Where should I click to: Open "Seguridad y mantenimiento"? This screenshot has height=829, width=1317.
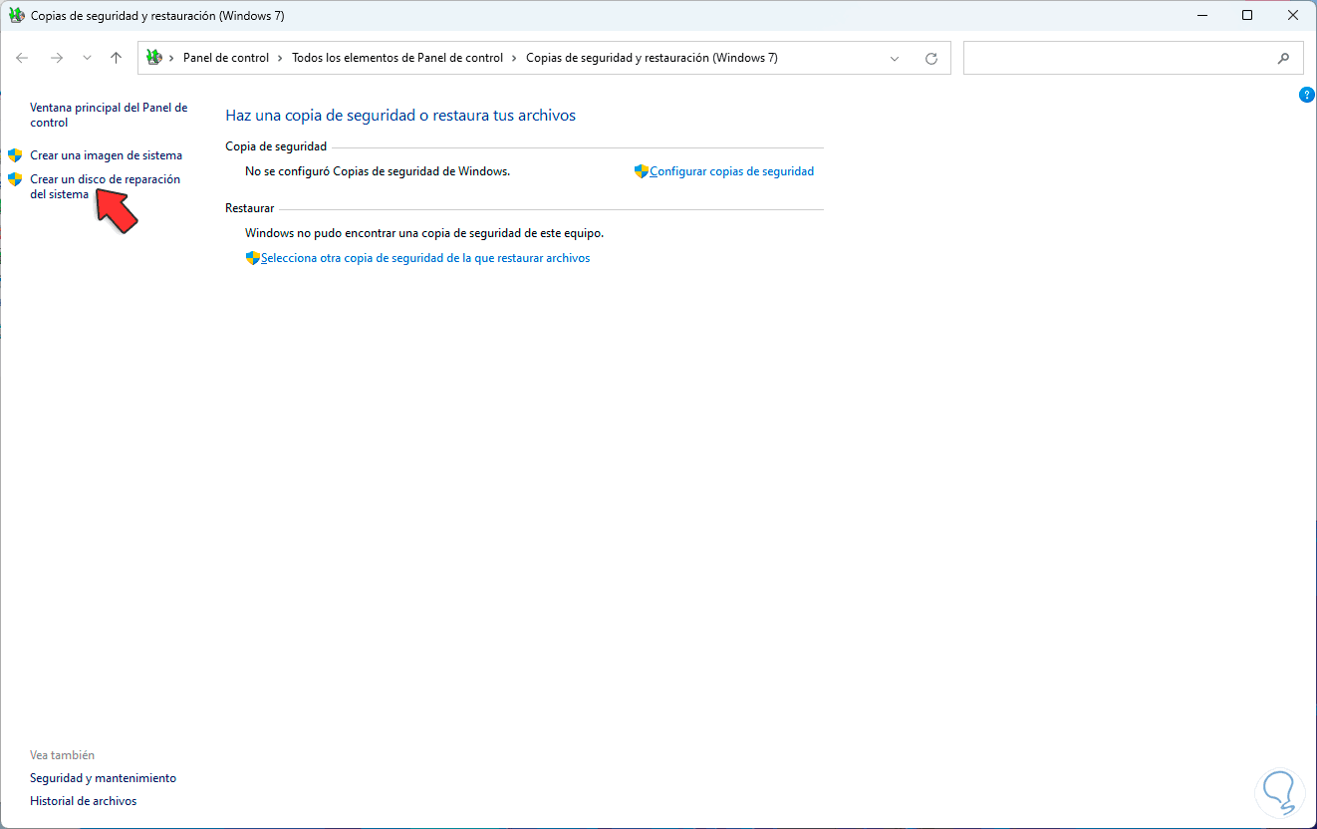coord(104,778)
